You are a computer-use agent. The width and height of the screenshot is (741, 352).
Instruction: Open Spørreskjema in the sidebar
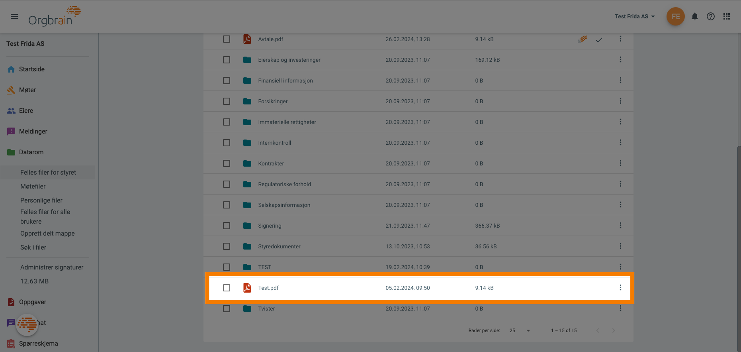click(39, 343)
